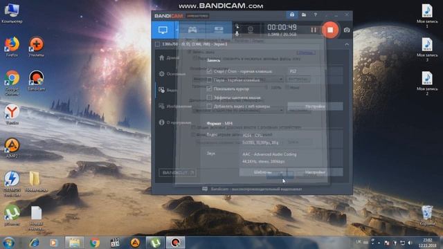
Task: Toggle Start/Stop hotkey checkbox
Action: [209, 71]
